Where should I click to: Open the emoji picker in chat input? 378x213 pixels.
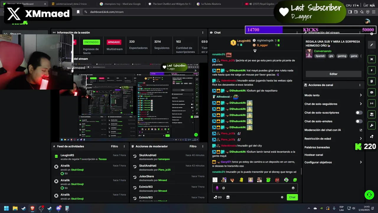(293, 188)
